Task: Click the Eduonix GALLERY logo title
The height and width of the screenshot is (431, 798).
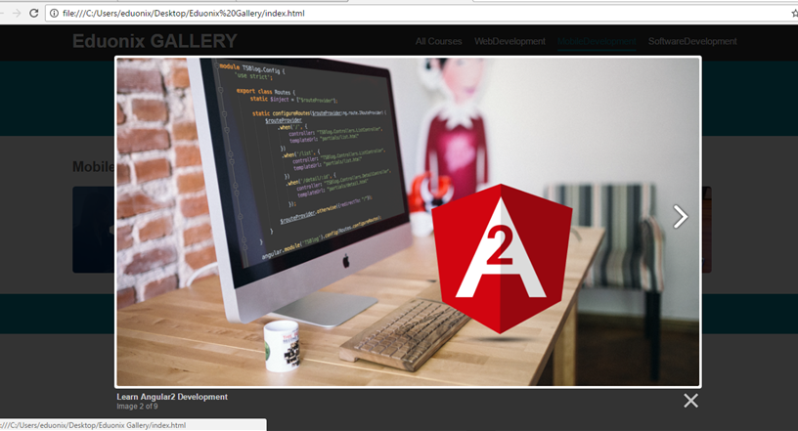Action: (x=155, y=41)
